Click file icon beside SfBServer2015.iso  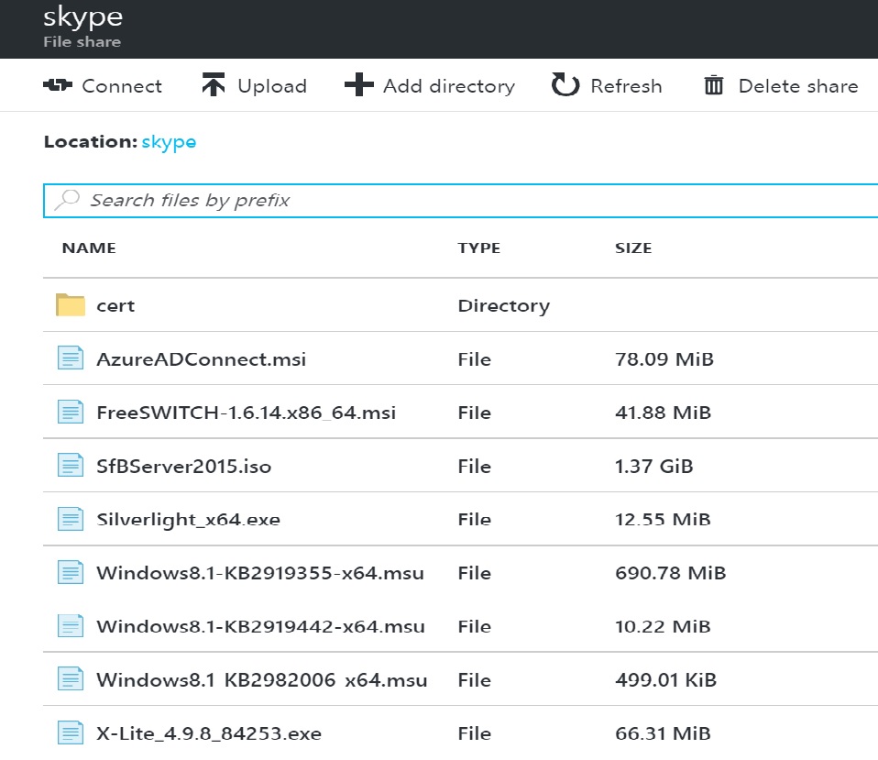[x=71, y=466]
